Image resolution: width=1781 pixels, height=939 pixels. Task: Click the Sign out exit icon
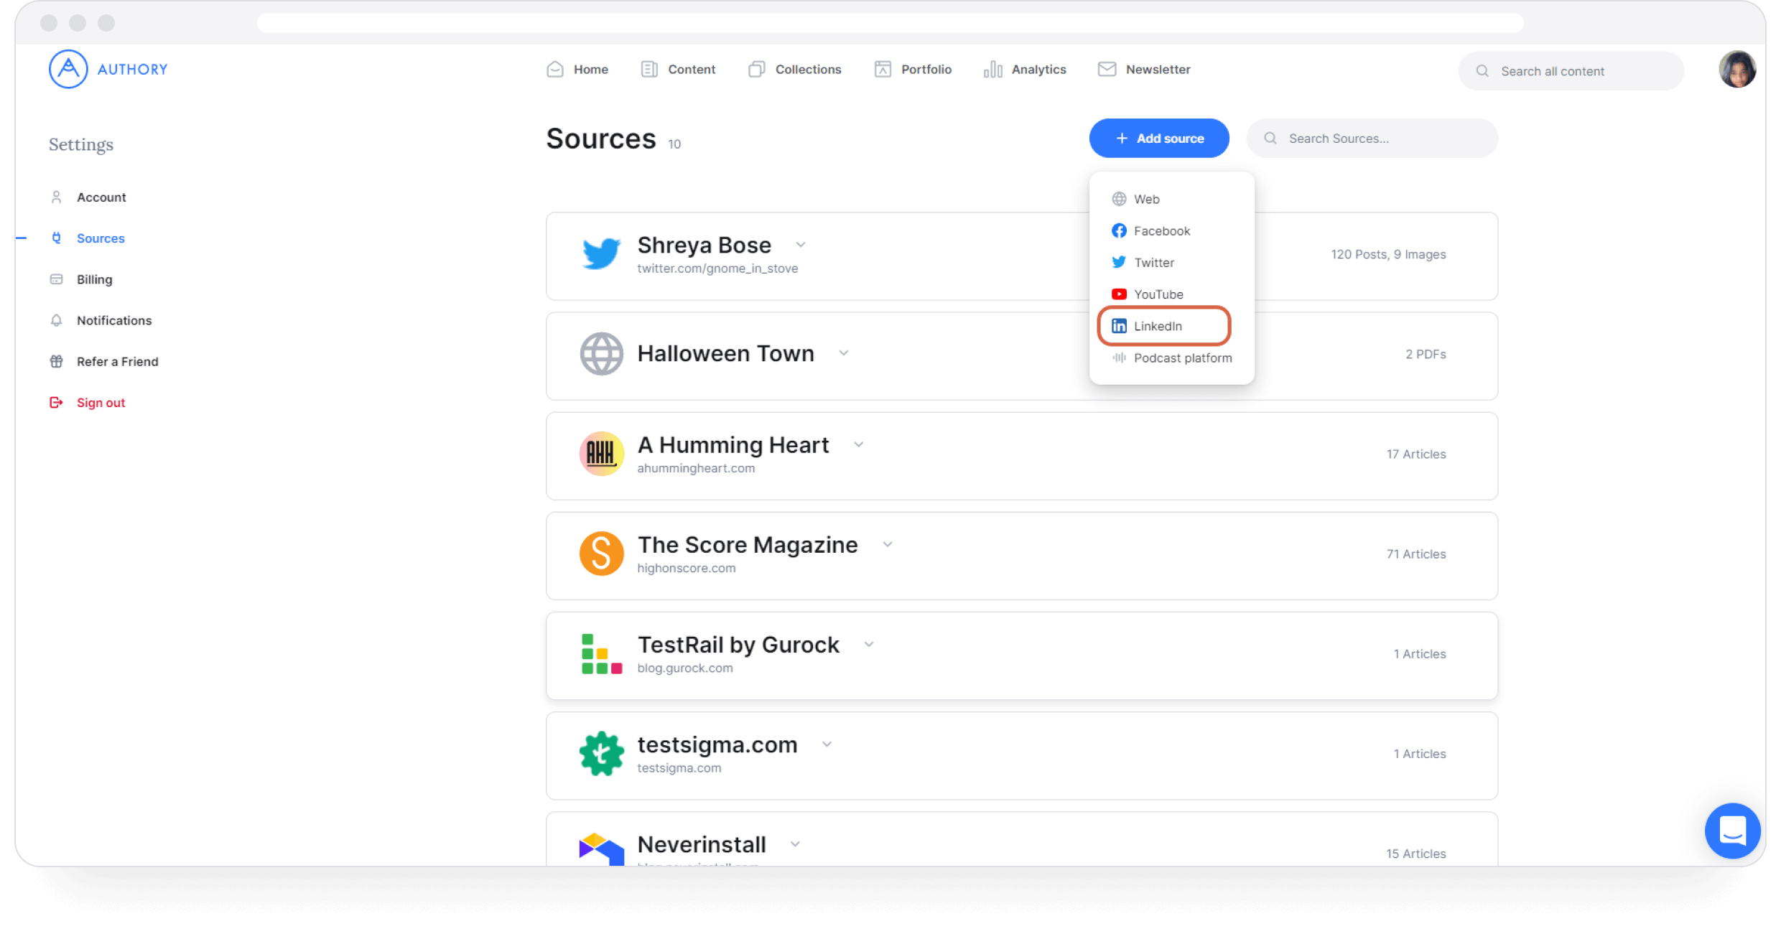(57, 402)
